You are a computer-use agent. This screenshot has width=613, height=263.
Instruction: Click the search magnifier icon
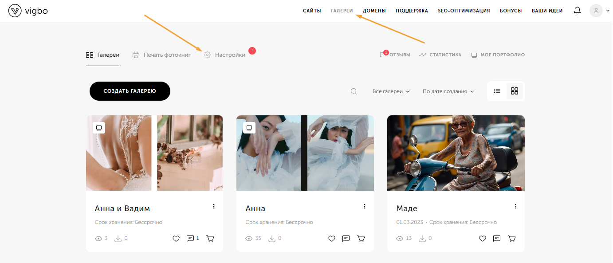[354, 91]
